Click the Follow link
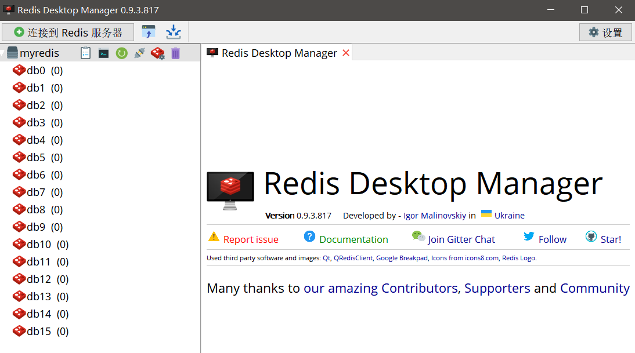Screen dimensions: 635x353 click(x=553, y=239)
